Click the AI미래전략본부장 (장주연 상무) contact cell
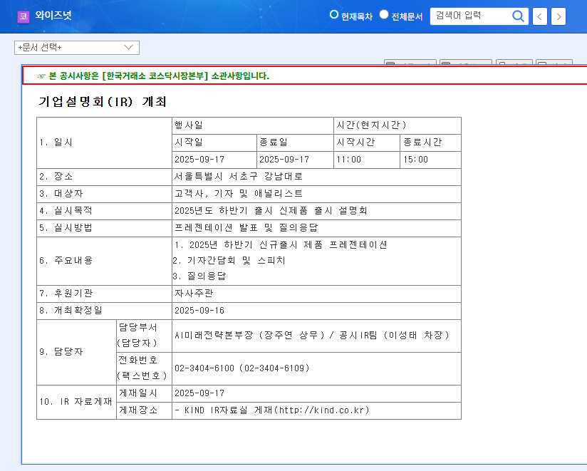Viewport: 587px width, 471px height. coord(316,336)
